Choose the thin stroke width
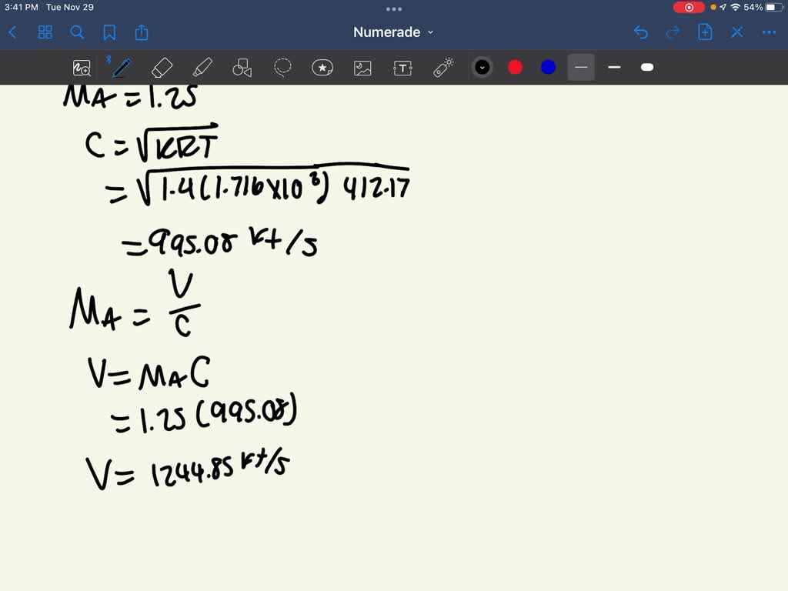788x591 pixels. pyautogui.click(x=581, y=68)
